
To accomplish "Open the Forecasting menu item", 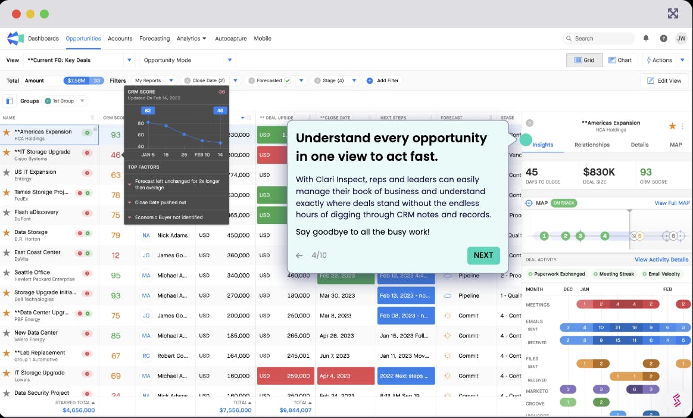I will [154, 39].
